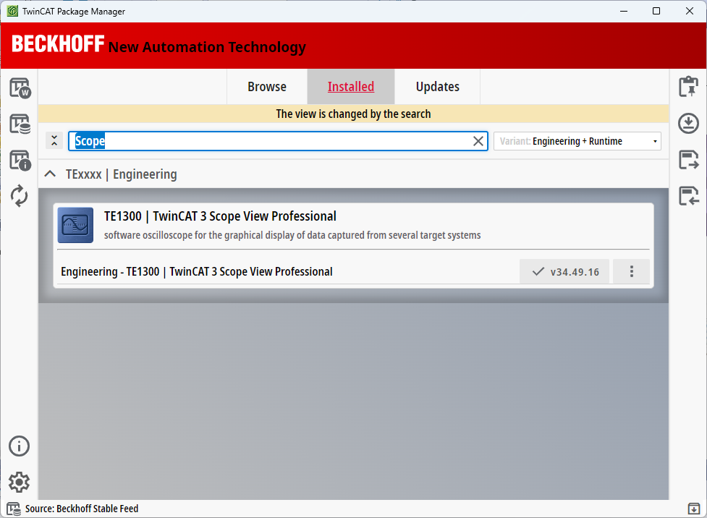Clear the Scope search text with X
707x518 pixels.
click(478, 141)
